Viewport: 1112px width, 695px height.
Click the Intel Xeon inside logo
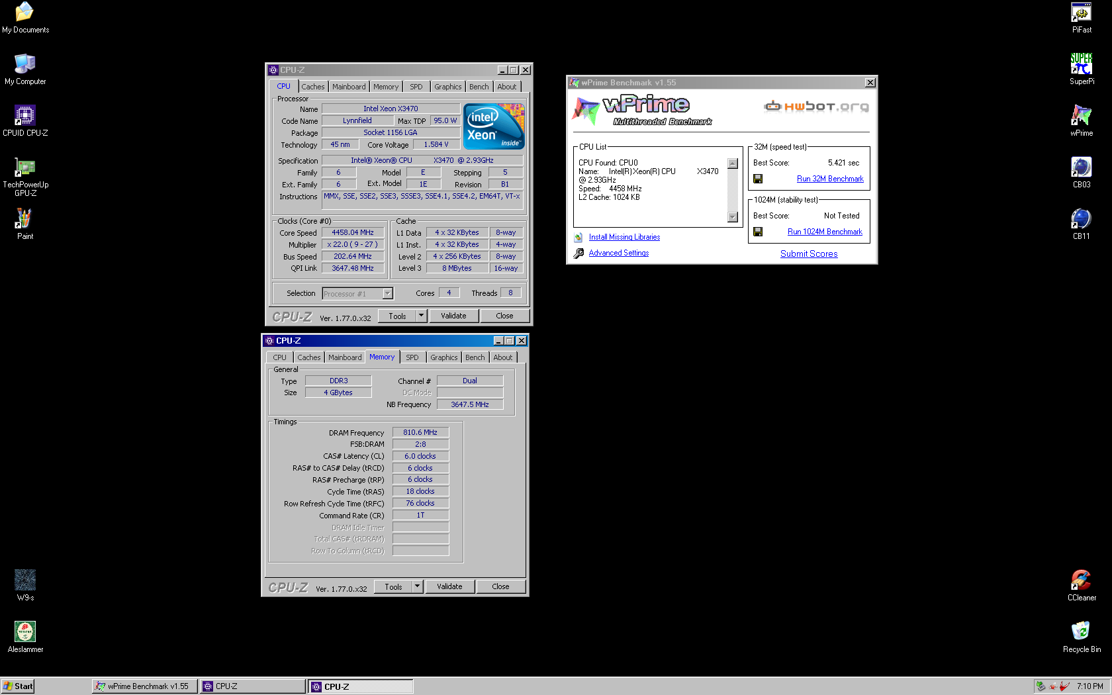click(494, 126)
